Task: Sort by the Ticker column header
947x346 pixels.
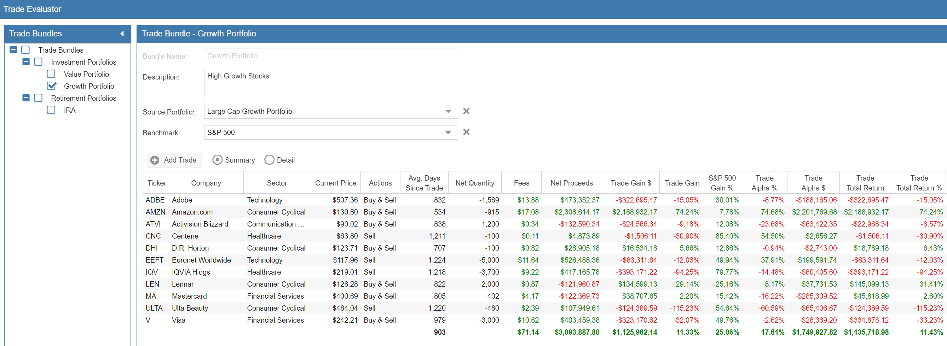Action: pyautogui.click(x=157, y=183)
